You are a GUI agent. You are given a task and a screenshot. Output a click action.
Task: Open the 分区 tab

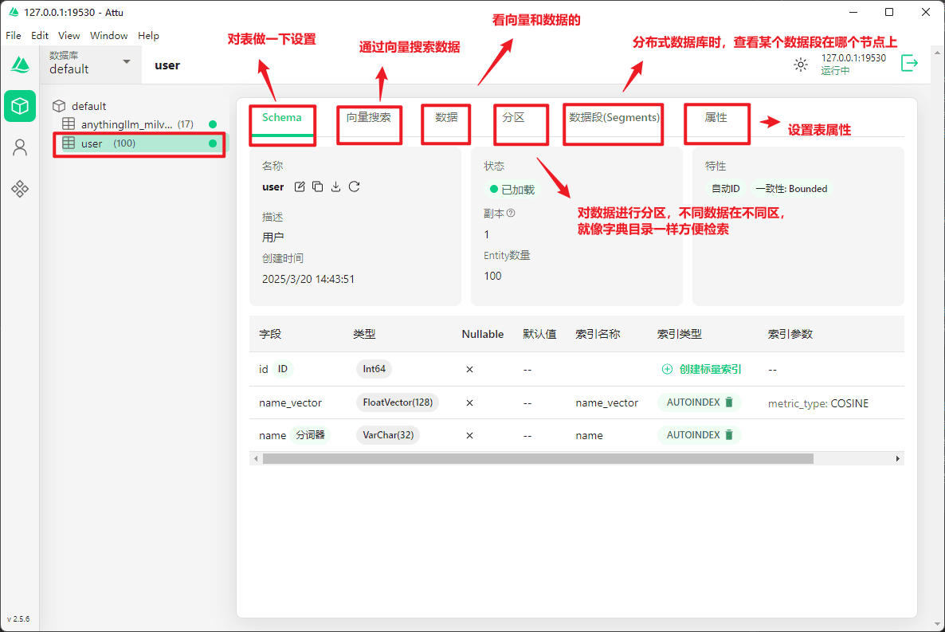point(513,117)
